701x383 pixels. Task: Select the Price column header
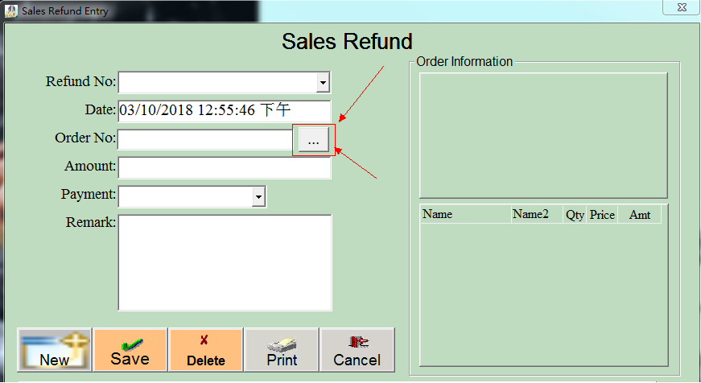602,215
